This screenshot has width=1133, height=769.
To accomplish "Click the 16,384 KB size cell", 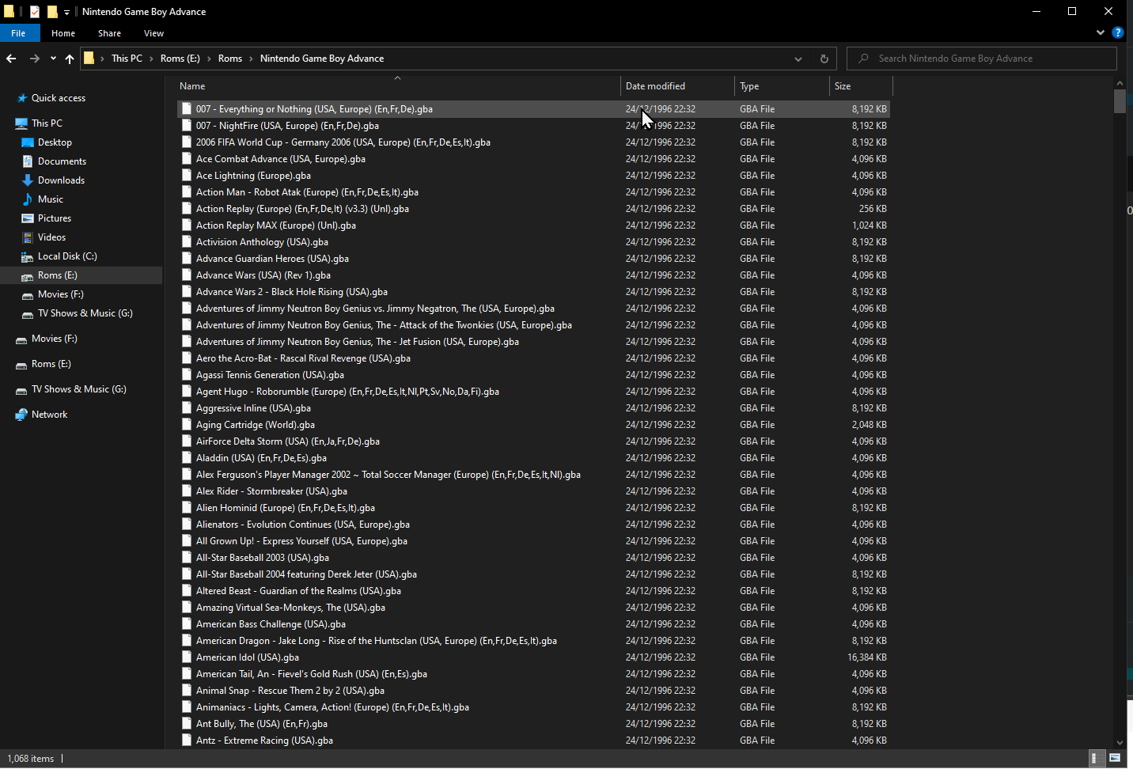I will click(866, 657).
